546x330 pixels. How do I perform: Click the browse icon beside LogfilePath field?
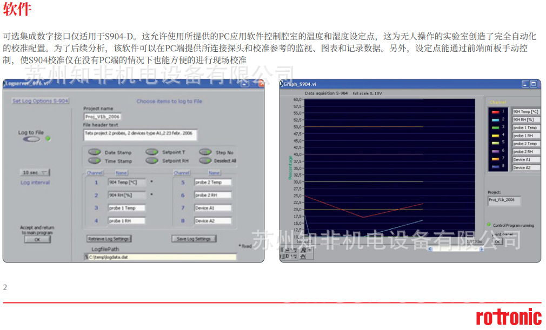pos(86,257)
